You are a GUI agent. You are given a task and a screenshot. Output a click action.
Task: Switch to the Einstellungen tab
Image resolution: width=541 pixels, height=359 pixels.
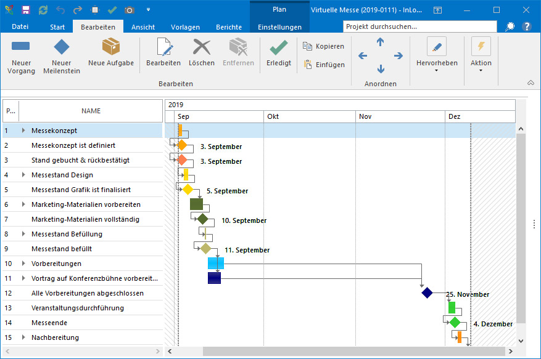[x=280, y=27]
